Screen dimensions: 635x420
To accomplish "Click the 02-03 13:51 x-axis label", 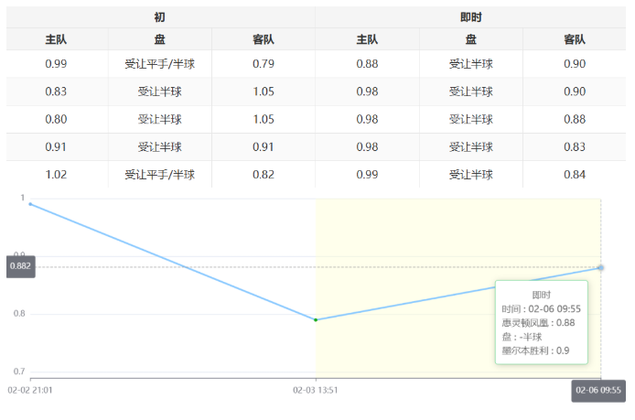I will point(316,391).
